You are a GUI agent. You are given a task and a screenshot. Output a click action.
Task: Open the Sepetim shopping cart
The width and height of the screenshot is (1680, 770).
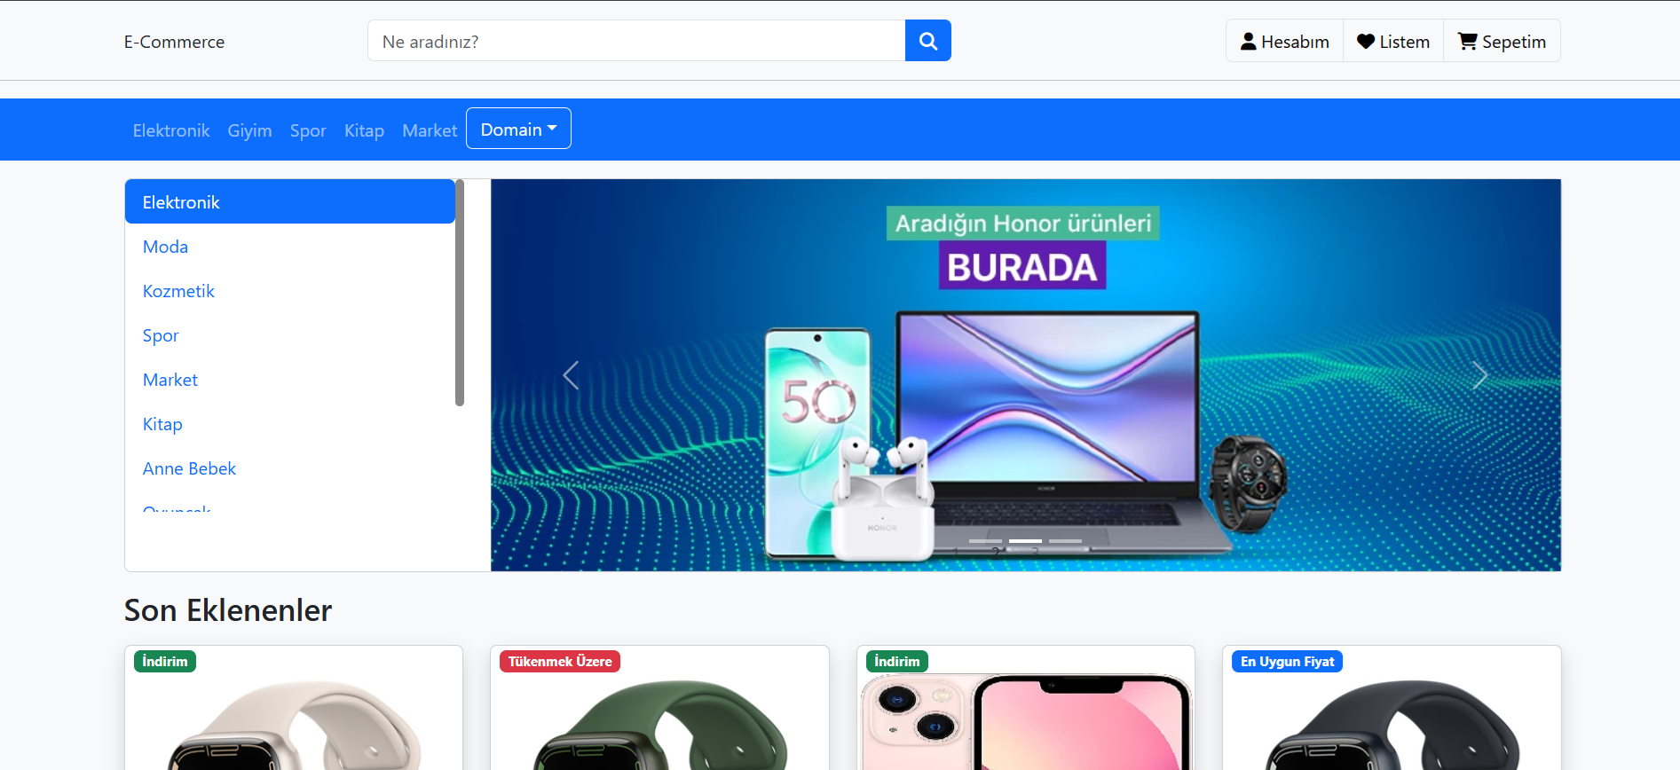pos(1502,41)
